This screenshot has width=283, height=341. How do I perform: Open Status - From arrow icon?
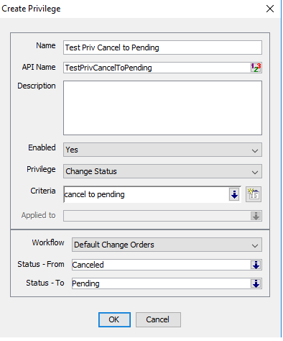click(x=256, y=265)
